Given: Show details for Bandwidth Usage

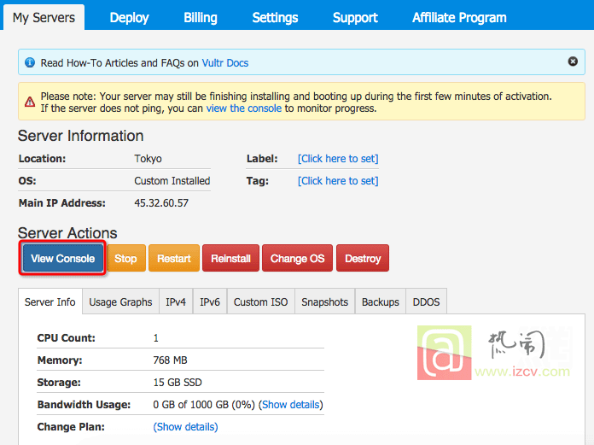Looking at the screenshot, I should (290, 405).
